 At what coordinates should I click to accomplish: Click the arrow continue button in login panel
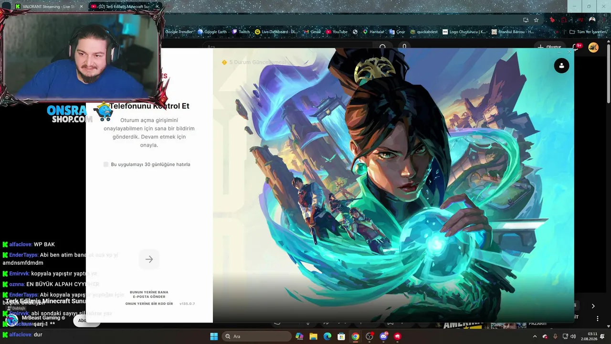[x=149, y=259]
